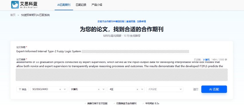Viewport: 244px width, 106px height.
Task: Click the 1484 / 2000 字 character counter
Action: point(219,60)
